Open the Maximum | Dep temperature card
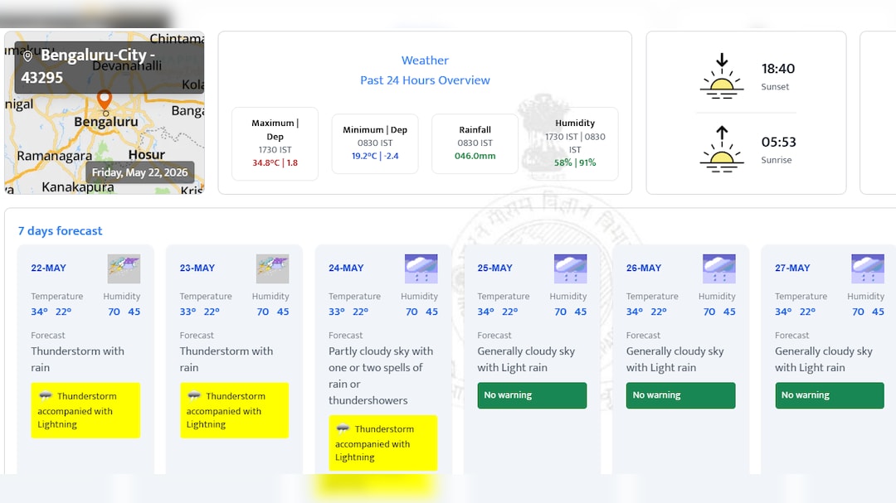896x503 pixels. 275,144
